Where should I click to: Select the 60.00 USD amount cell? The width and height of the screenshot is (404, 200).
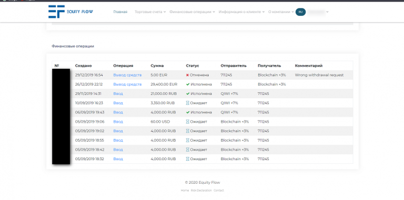click(x=160, y=122)
